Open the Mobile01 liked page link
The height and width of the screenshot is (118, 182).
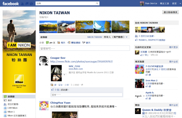pos(143,40)
